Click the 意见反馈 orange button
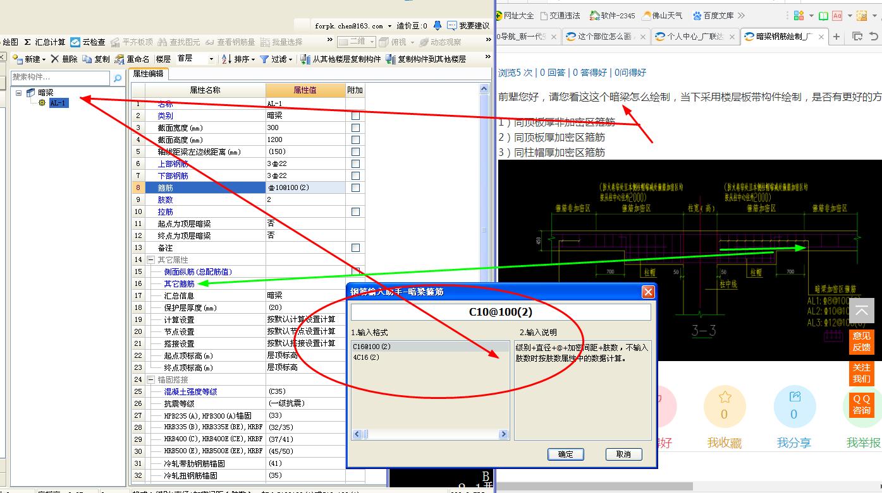Viewport: 882px width, 493px height. tap(861, 342)
